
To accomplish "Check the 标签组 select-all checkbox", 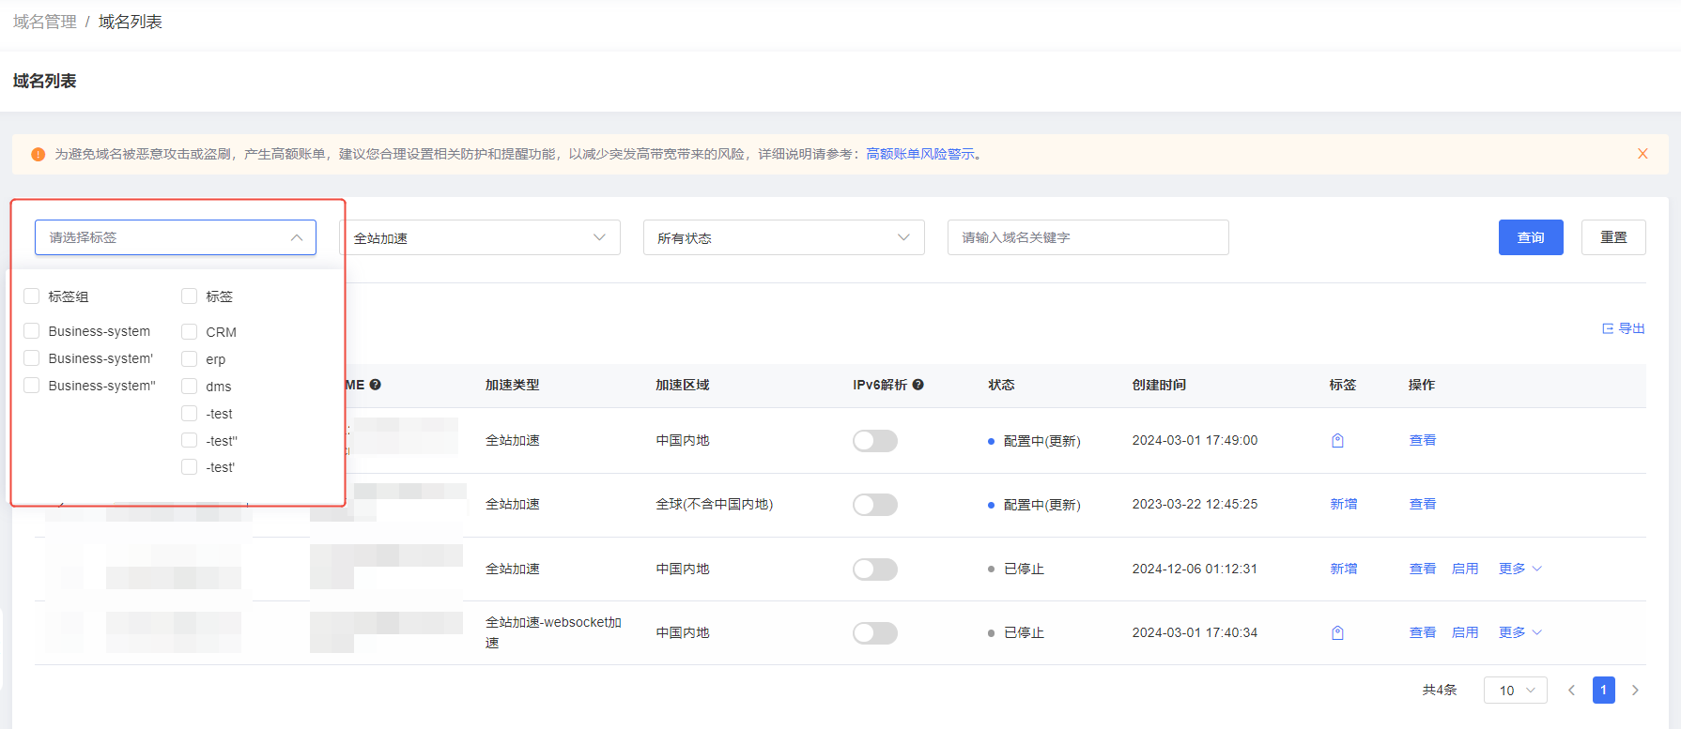I will pos(32,296).
